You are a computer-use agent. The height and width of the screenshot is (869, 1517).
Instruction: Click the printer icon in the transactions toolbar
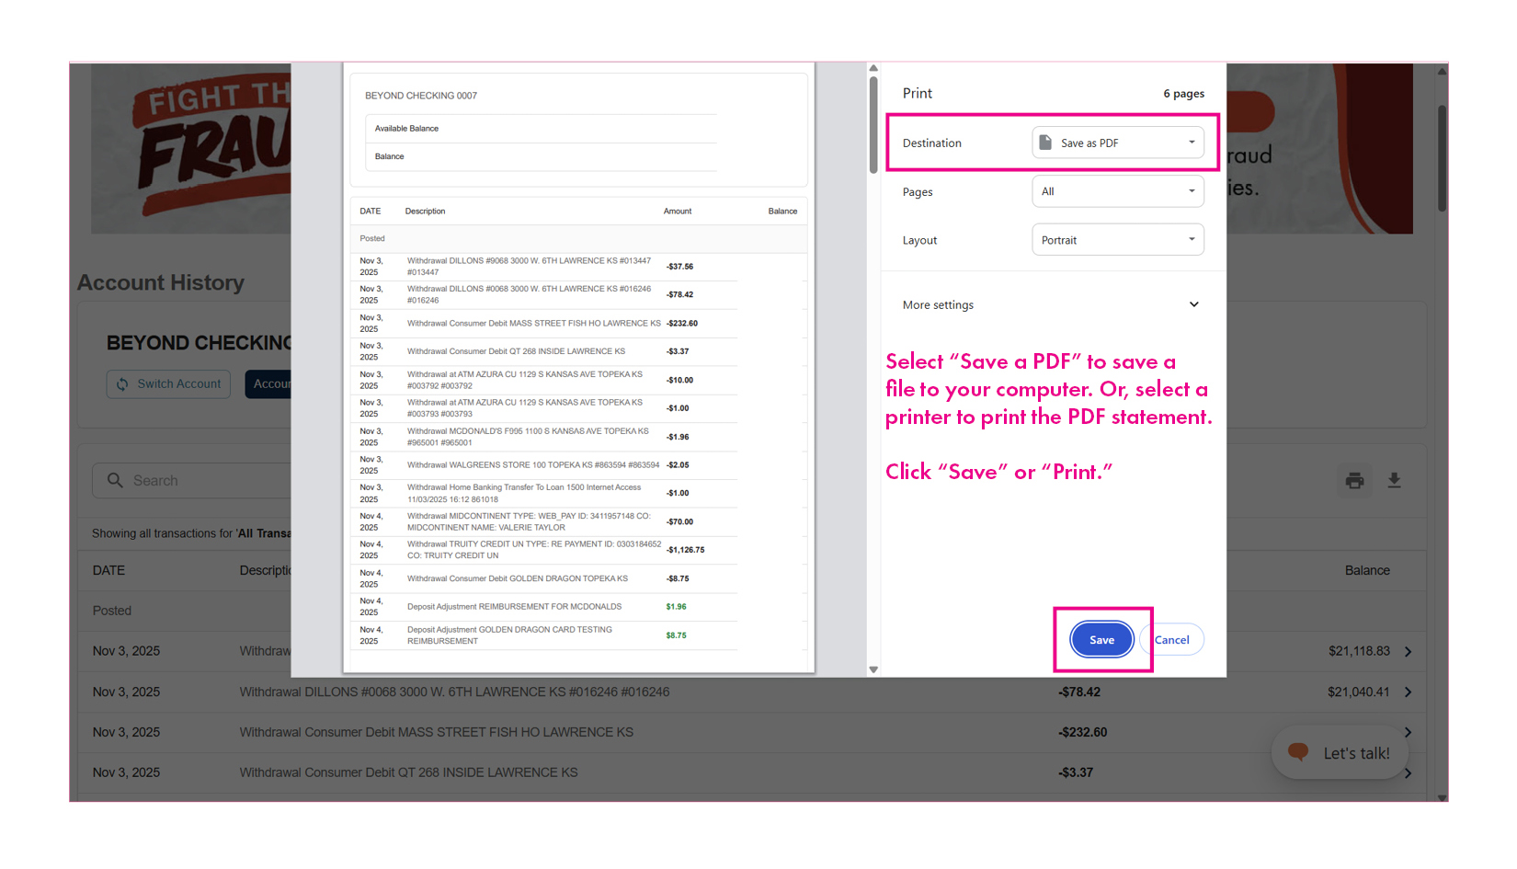[x=1354, y=481]
